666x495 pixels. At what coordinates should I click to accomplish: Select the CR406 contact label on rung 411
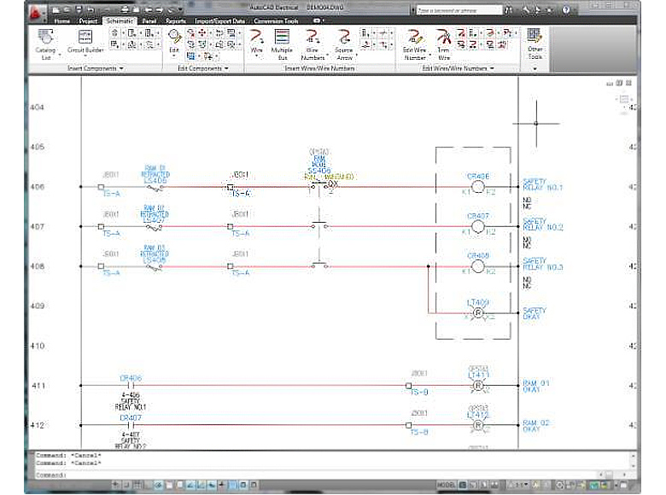131,378
